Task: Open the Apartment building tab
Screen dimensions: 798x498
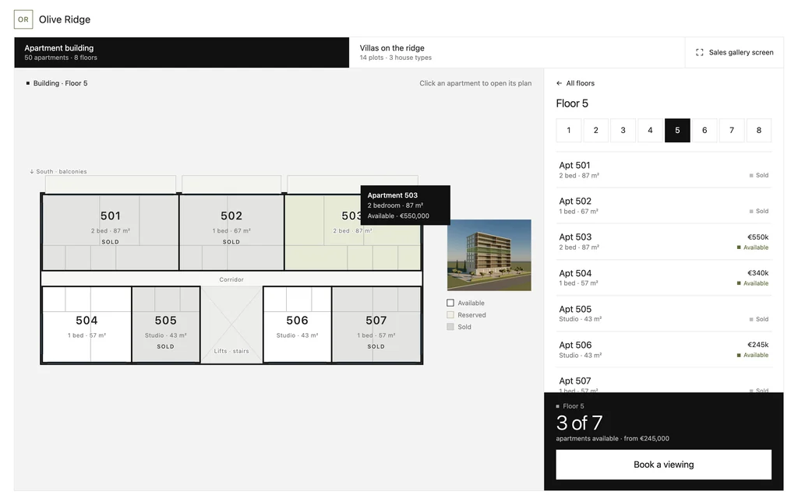Action: 182,52
